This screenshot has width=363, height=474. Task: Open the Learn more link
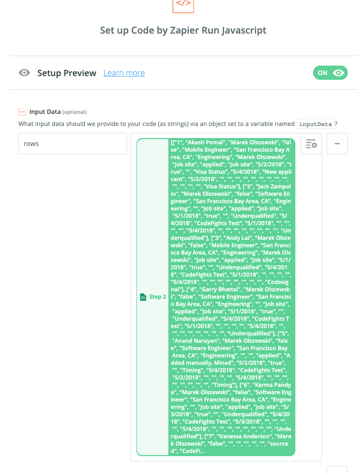[124, 73]
